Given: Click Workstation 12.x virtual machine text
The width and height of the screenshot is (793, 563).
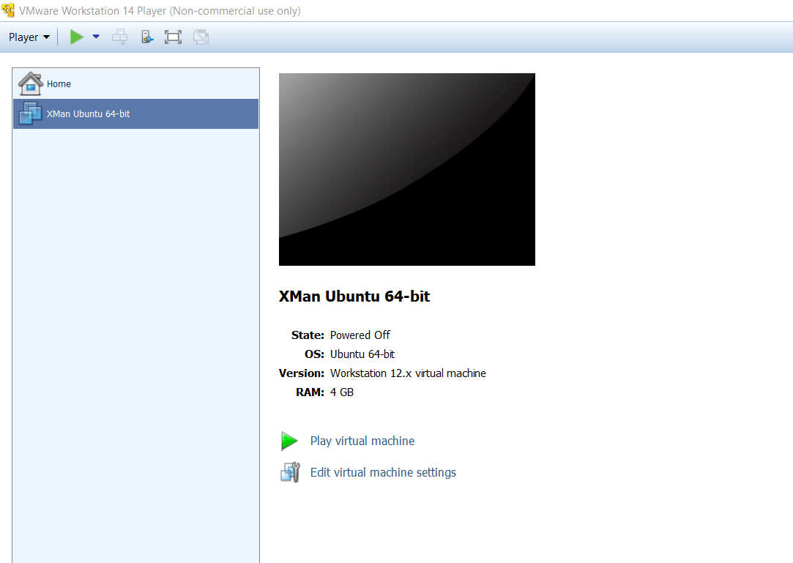Looking at the screenshot, I should pyautogui.click(x=408, y=373).
